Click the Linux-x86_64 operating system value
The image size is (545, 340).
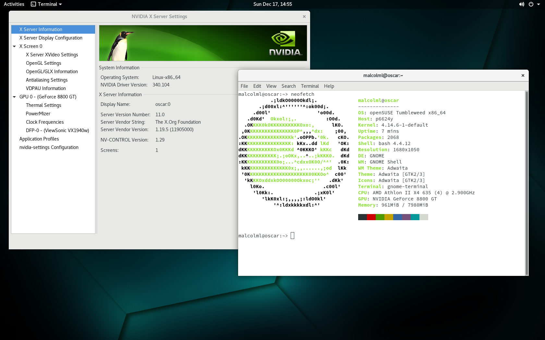coord(166,77)
